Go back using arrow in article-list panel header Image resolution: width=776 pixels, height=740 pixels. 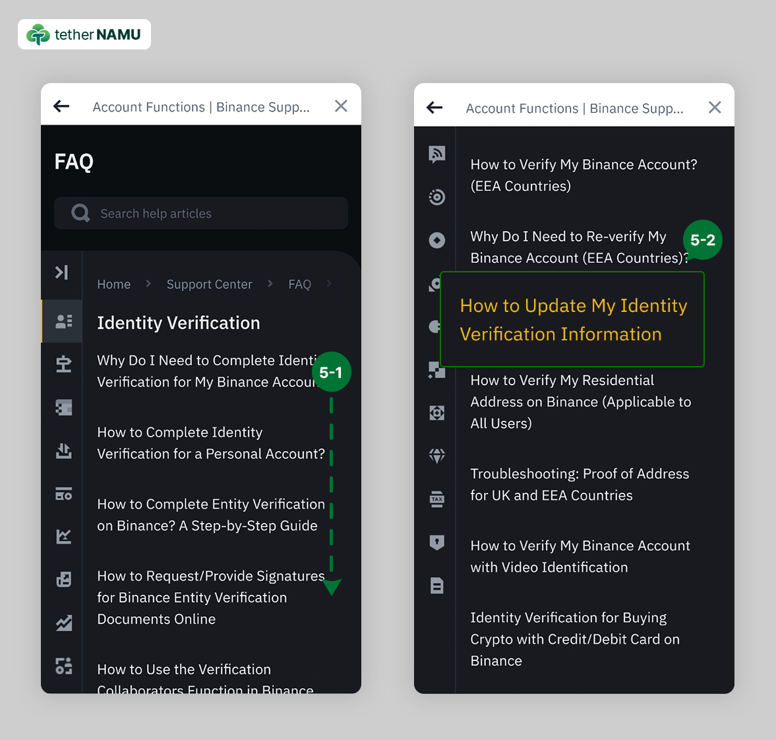click(x=434, y=108)
